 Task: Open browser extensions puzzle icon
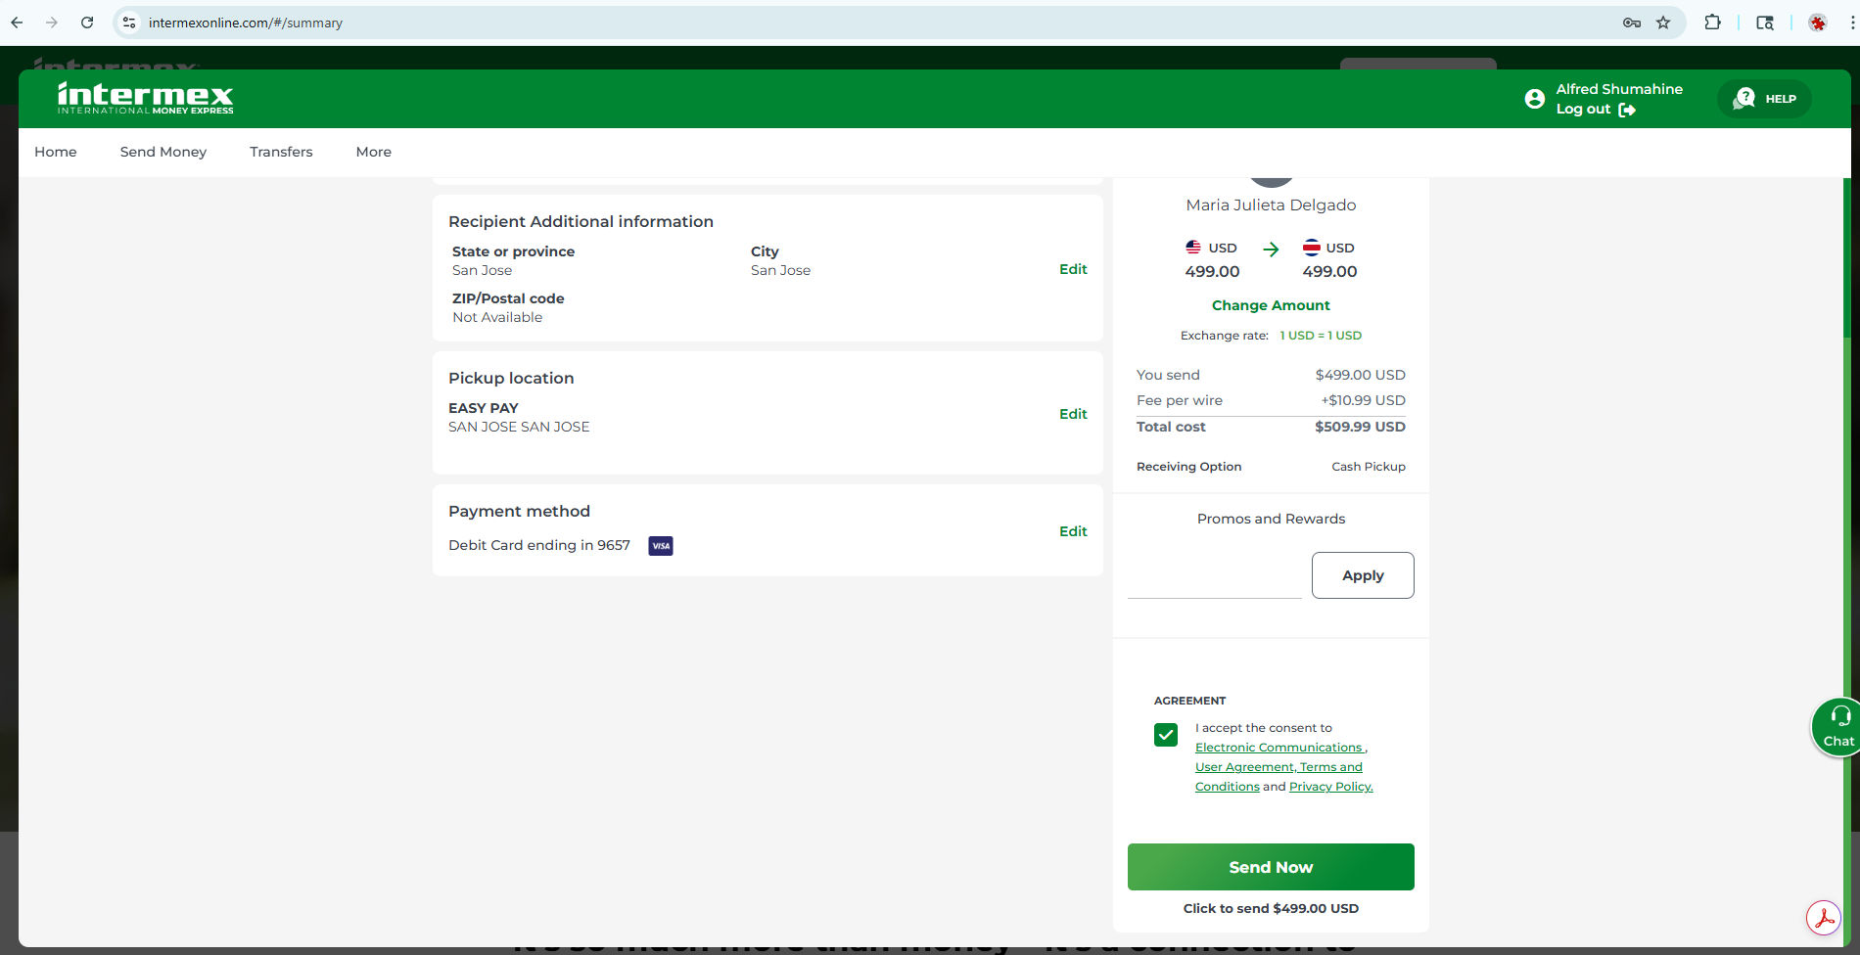[x=1712, y=23]
